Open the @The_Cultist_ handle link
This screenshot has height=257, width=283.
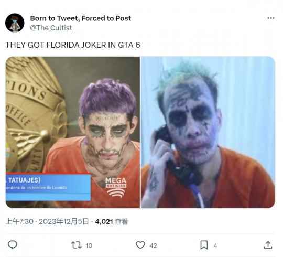pos(52,28)
